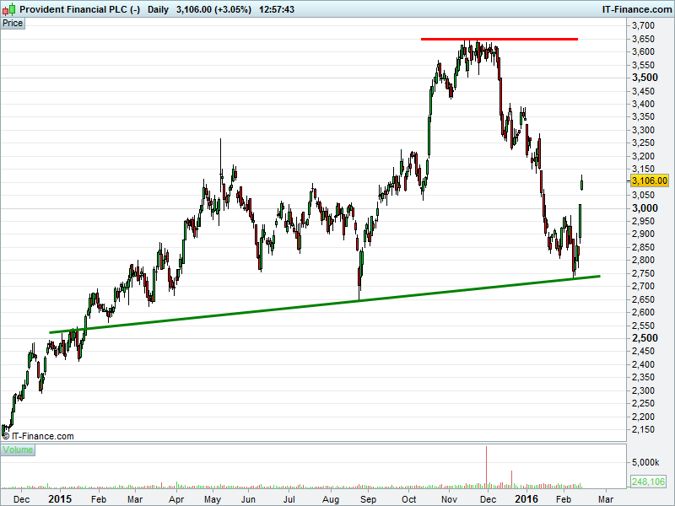Open the Volume panel label
Viewport: 675px width, 506px height.
(x=17, y=450)
